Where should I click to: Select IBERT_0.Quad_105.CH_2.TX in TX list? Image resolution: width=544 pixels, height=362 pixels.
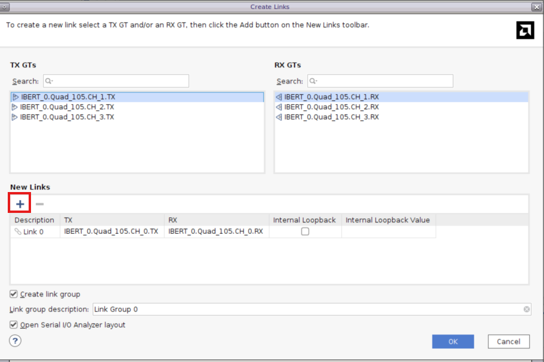tap(67, 107)
